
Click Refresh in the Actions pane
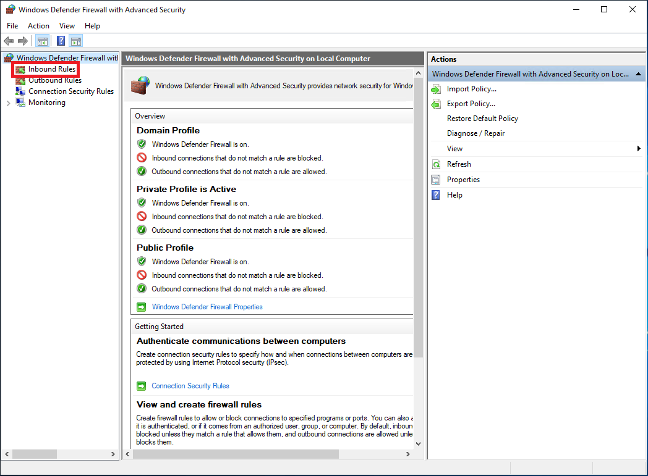tap(459, 164)
